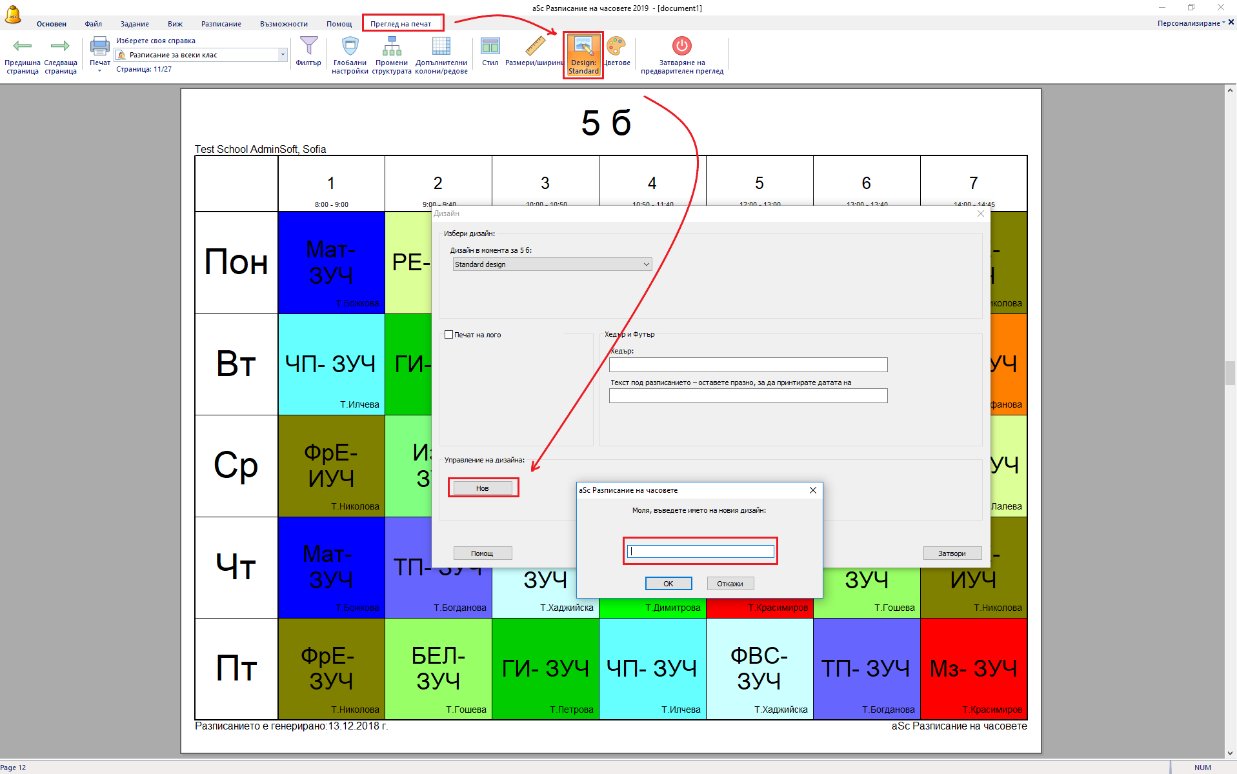Expand the Персонализиране dropdown
The image size is (1237, 774).
point(1191,23)
